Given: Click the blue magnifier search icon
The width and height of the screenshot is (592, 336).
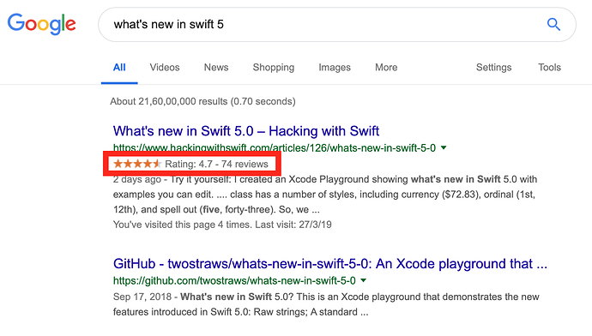Looking at the screenshot, I should coord(553,25).
